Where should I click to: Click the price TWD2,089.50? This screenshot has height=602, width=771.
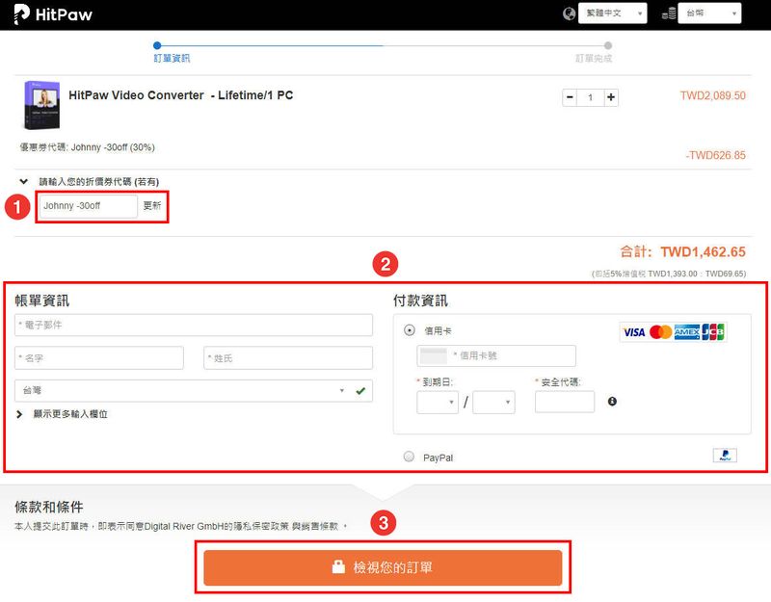[x=712, y=95]
